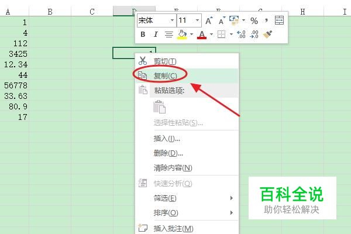Click the copy pages icon
The image size is (351, 234).
coord(142,75)
